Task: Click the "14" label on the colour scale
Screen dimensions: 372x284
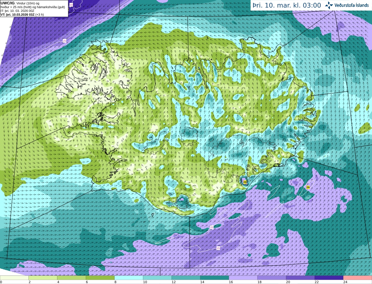Action: 202,282
